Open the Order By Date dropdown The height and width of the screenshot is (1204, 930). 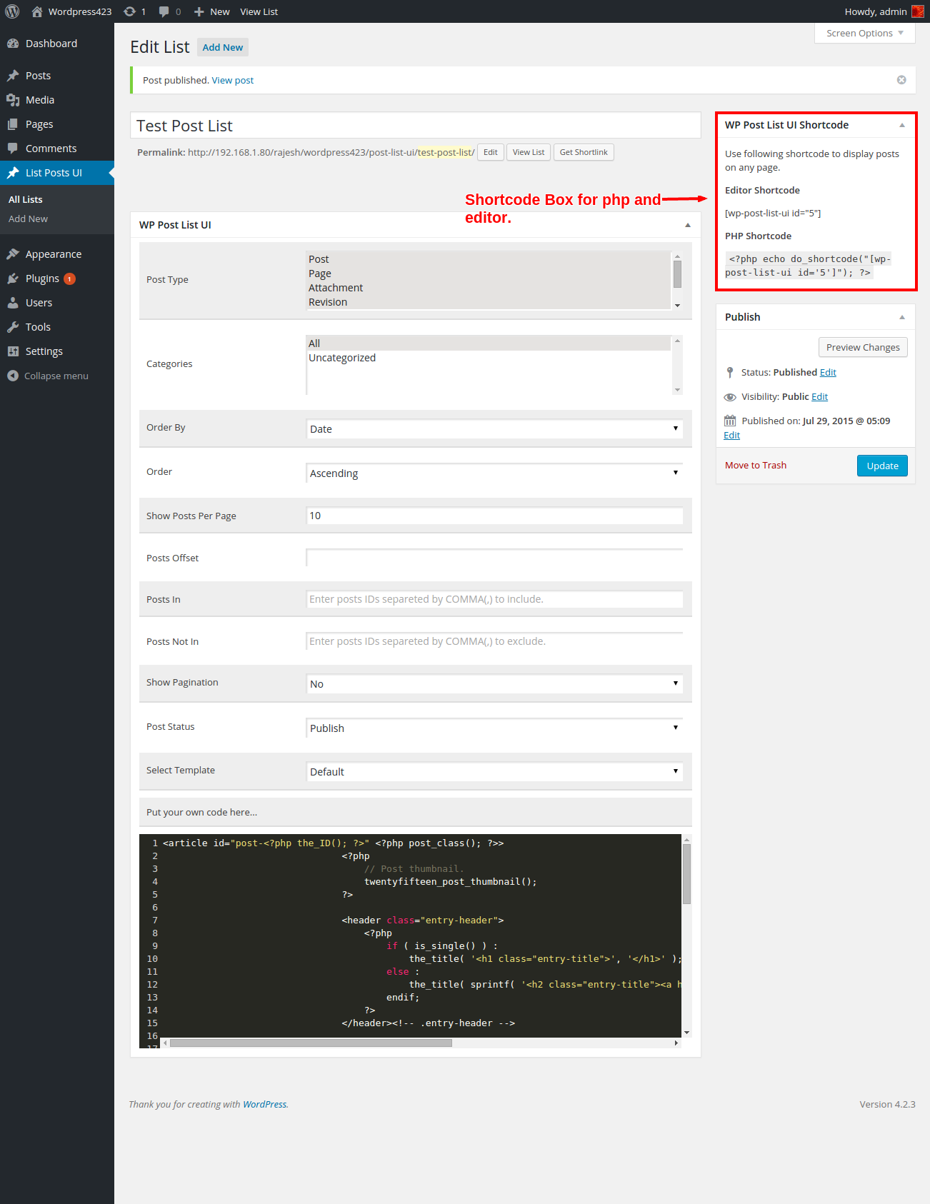(494, 428)
